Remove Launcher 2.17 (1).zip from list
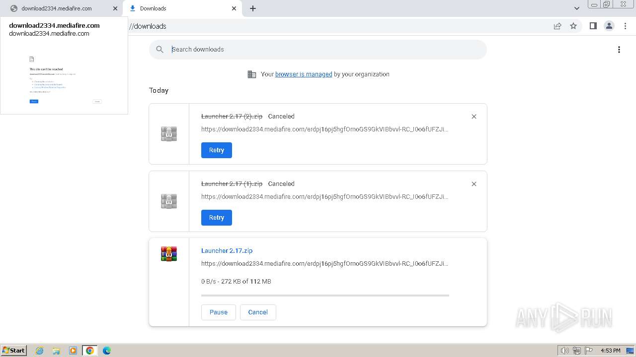The height and width of the screenshot is (357, 636). pyautogui.click(x=474, y=184)
